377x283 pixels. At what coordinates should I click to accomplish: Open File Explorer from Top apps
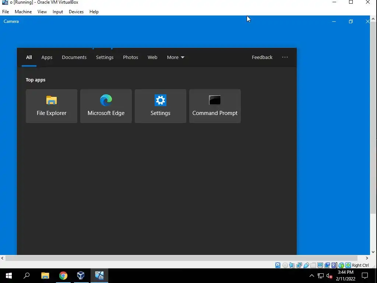tap(52, 106)
